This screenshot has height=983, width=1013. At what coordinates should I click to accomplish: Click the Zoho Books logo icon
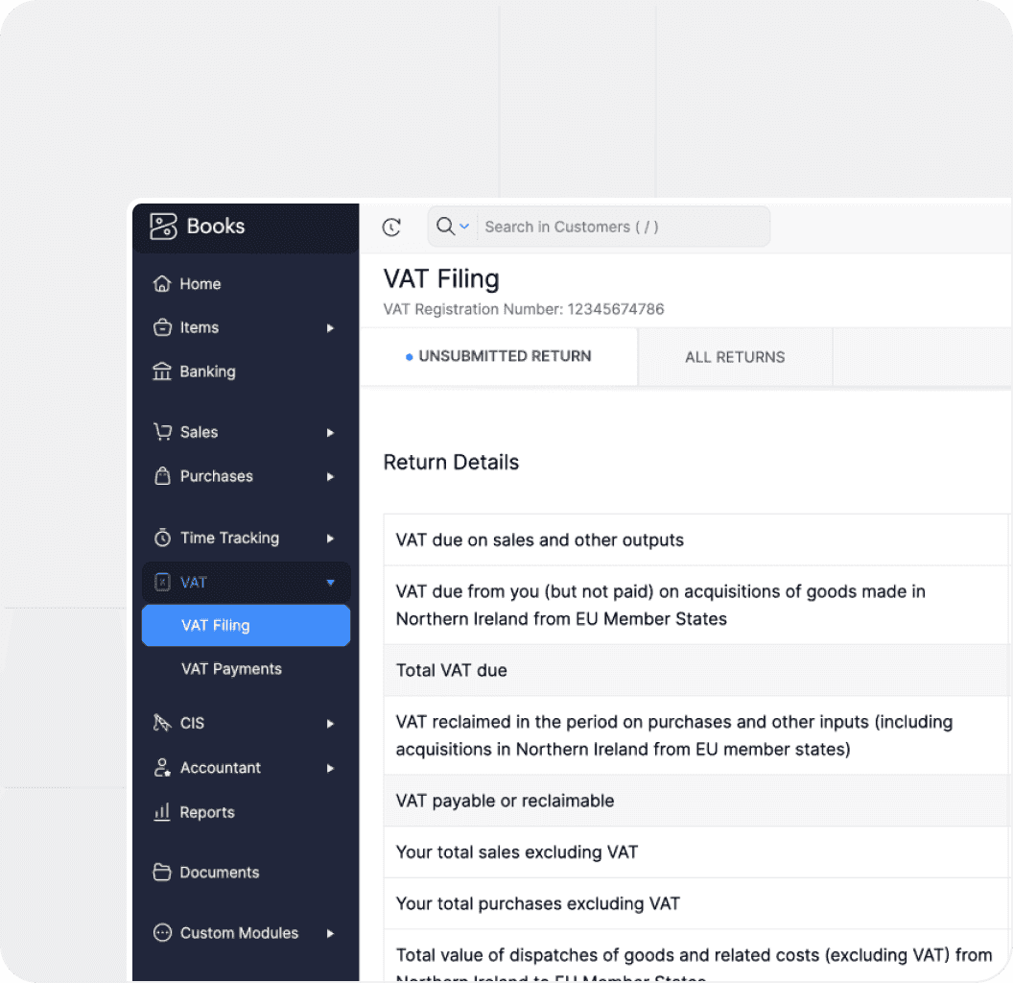[163, 227]
